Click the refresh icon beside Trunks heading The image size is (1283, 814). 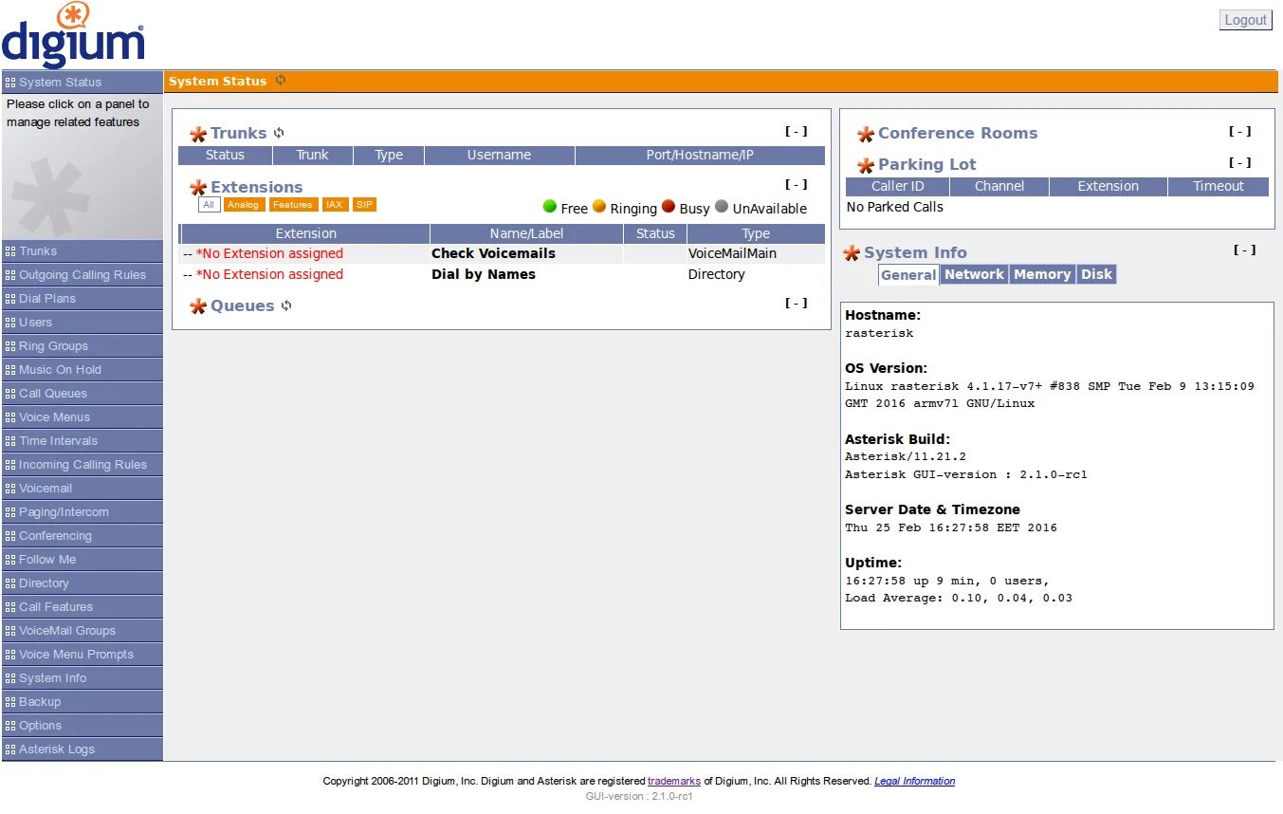279,134
